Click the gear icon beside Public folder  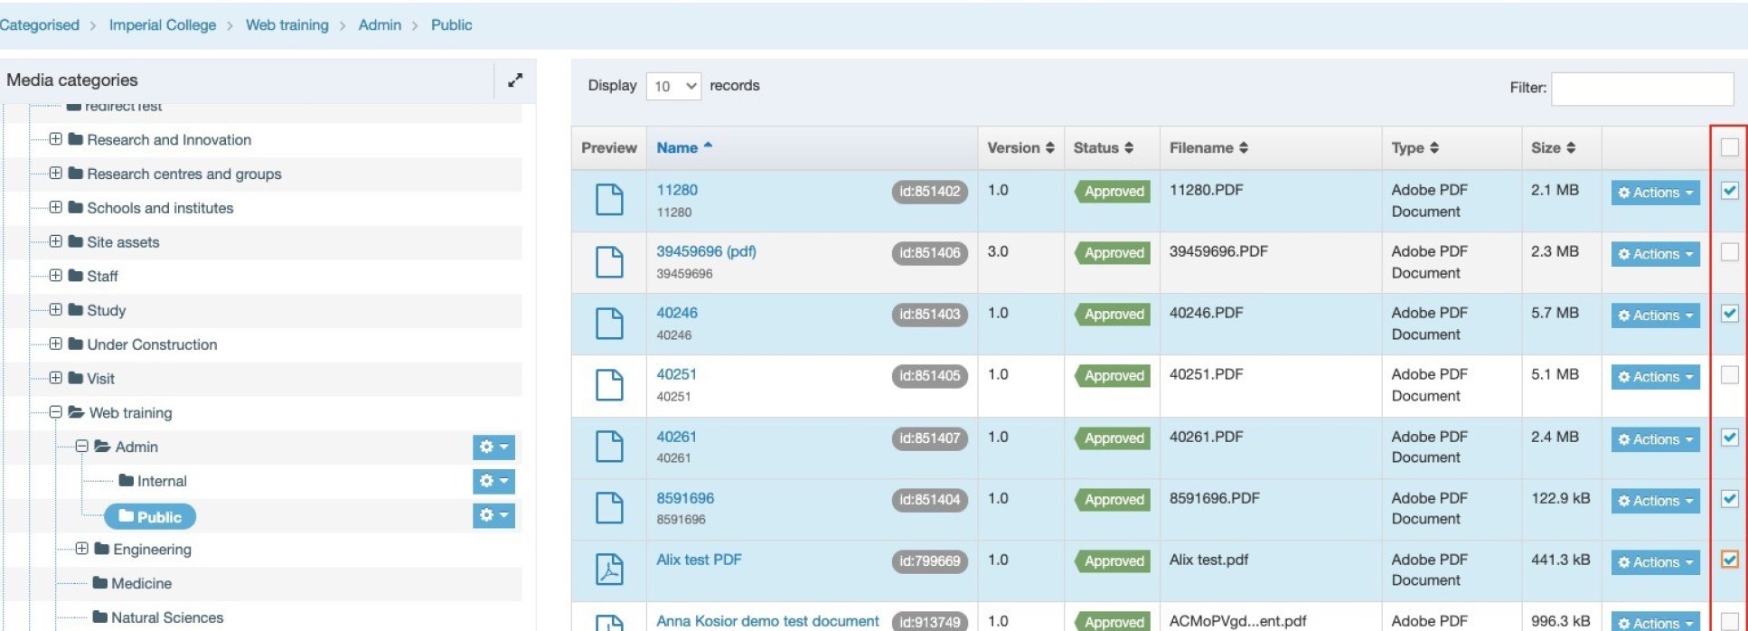pyautogui.click(x=493, y=515)
